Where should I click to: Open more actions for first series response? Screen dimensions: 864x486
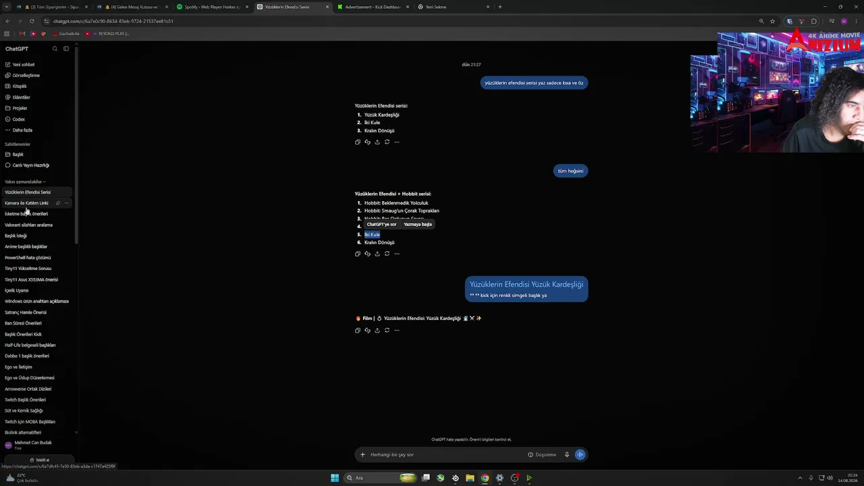tap(397, 142)
